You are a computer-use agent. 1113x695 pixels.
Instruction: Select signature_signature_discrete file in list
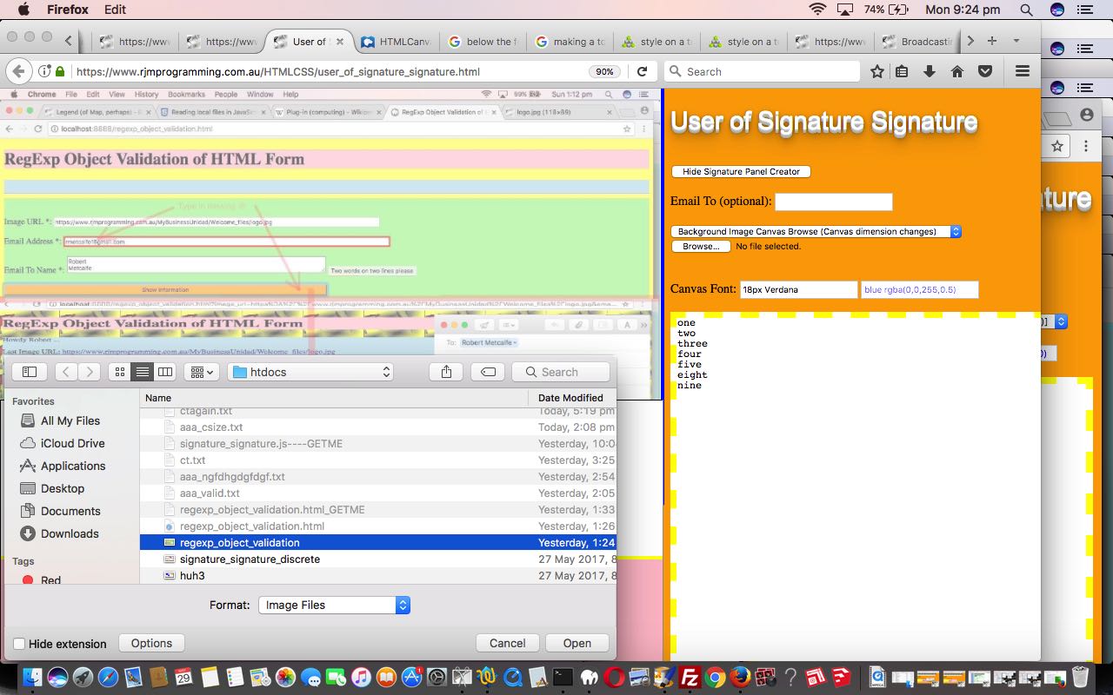250,559
